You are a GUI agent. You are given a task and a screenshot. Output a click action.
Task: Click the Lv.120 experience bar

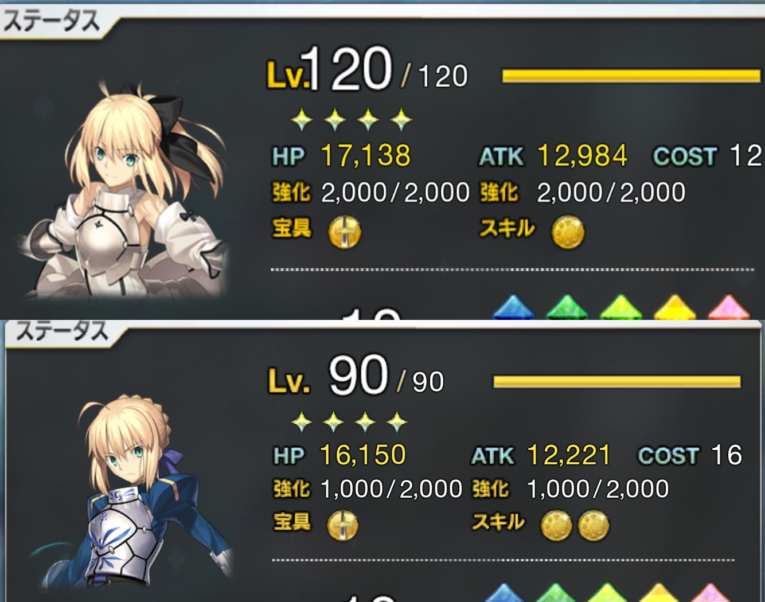point(631,76)
